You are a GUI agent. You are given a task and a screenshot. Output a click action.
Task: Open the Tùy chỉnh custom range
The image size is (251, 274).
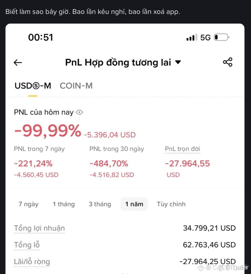[171, 204]
